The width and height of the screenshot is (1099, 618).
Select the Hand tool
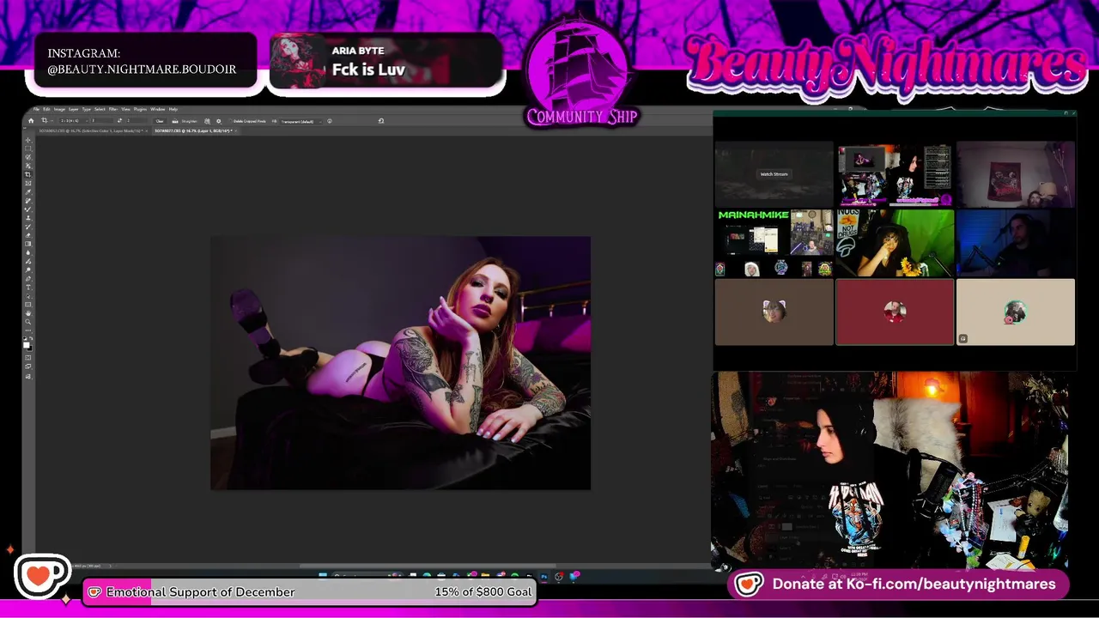click(x=28, y=313)
